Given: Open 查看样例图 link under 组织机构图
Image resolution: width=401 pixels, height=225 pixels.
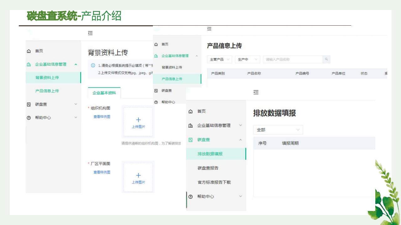Looking at the screenshot, I should pos(102,117).
